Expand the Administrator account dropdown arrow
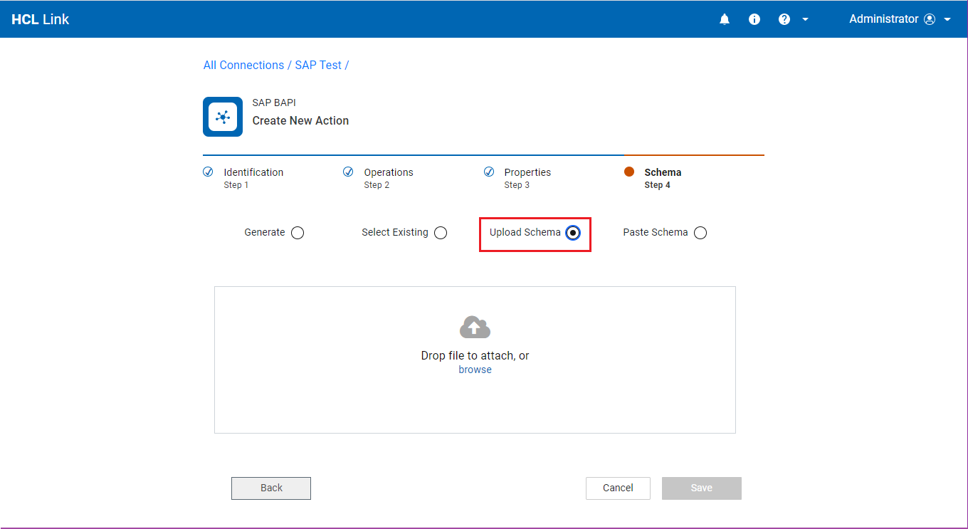Image resolution: width=968 pixels, height=529 pixels. [947, 19]
